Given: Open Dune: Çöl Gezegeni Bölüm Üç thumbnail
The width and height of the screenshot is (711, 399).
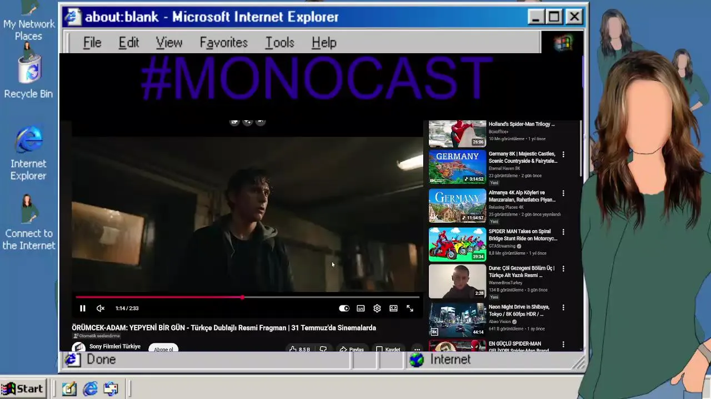Looking at the screenshot, I should click(x=457, y=281).
